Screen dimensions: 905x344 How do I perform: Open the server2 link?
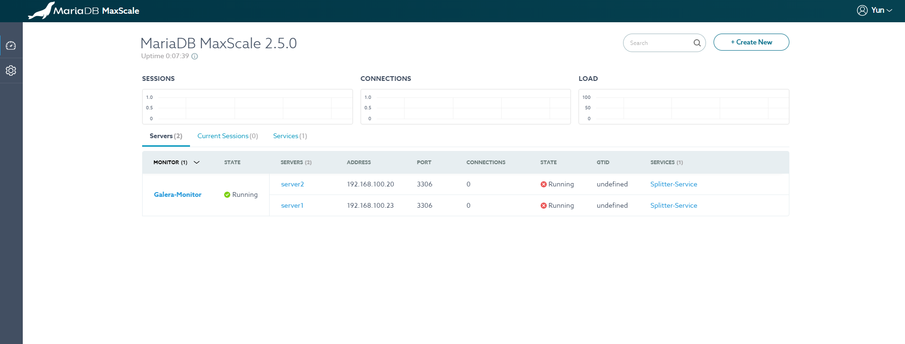click(292, 184)
